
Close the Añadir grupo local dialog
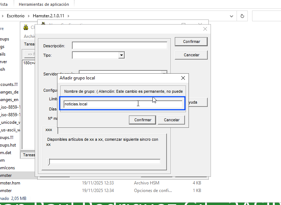[x=183, y=78]
